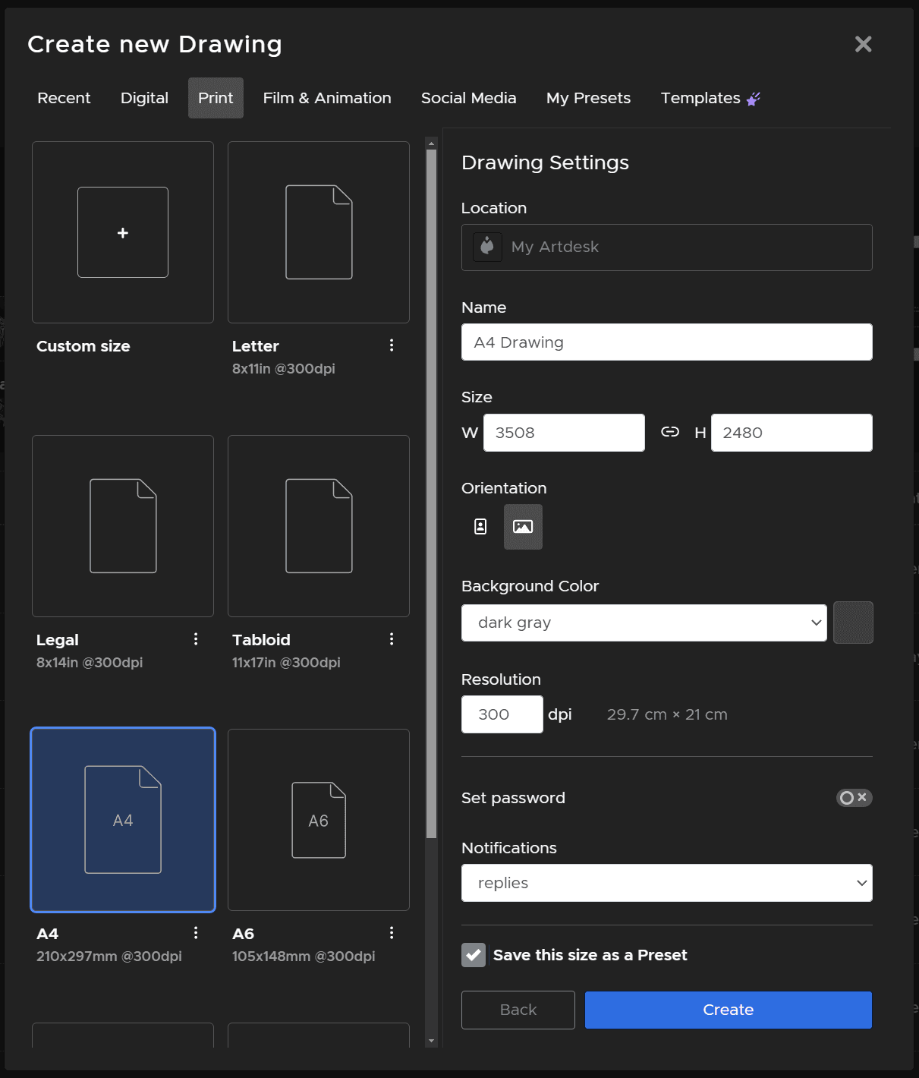
Task: Click the Name field containing A4 Drawing
Action: tap(666, 342)
